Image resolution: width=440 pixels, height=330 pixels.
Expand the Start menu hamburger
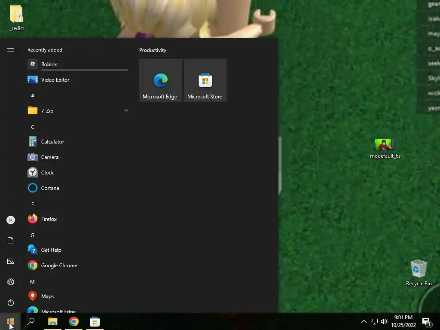pyautogui.click(x=11, y=50)
